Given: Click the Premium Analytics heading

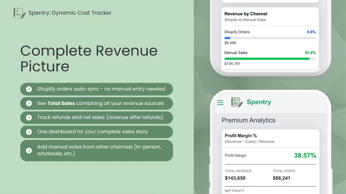Looking at the screenshot, I should [248, 120].
